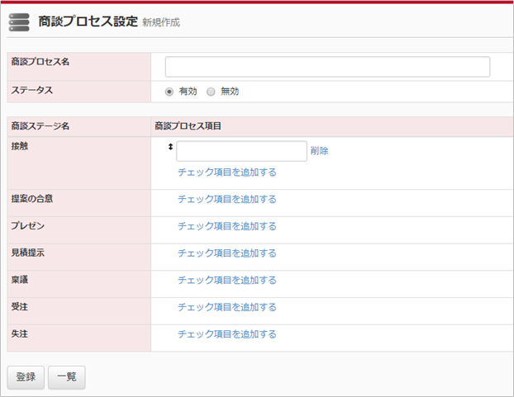Add a check item under 接触 stage

(x=227, y=173)
